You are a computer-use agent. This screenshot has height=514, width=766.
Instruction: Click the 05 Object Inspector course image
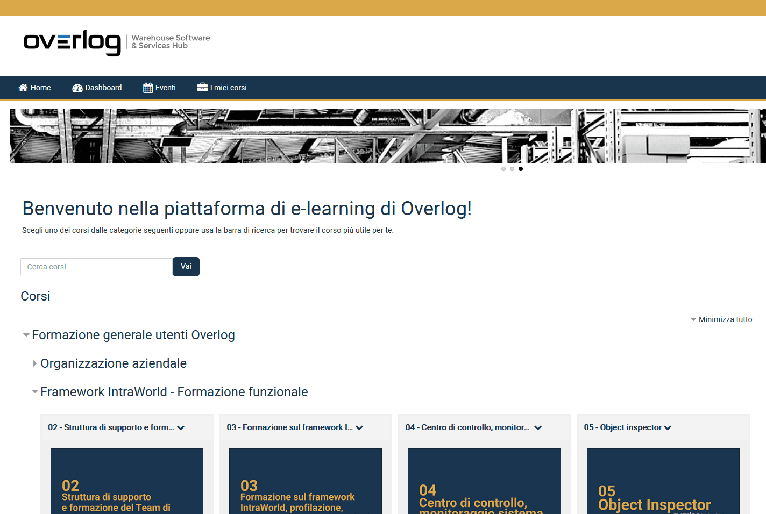663,481
